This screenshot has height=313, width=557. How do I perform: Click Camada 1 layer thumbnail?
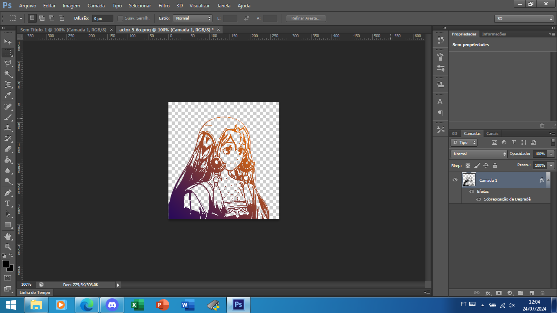pyautogui.click(x=469, y=180)
